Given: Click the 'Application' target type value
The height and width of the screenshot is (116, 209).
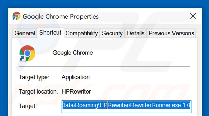Looking at the screenshot, I should (x=76, y=77).
